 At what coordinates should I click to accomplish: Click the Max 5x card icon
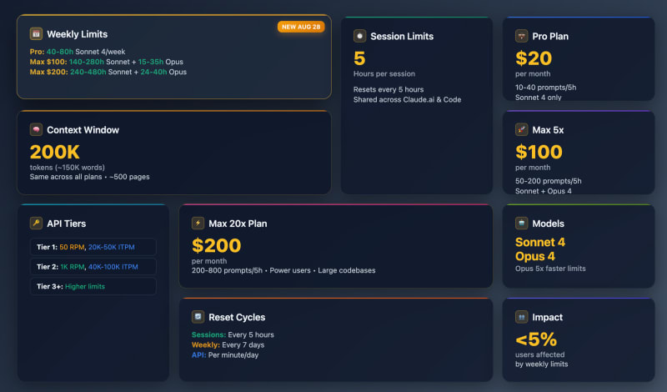521,129
